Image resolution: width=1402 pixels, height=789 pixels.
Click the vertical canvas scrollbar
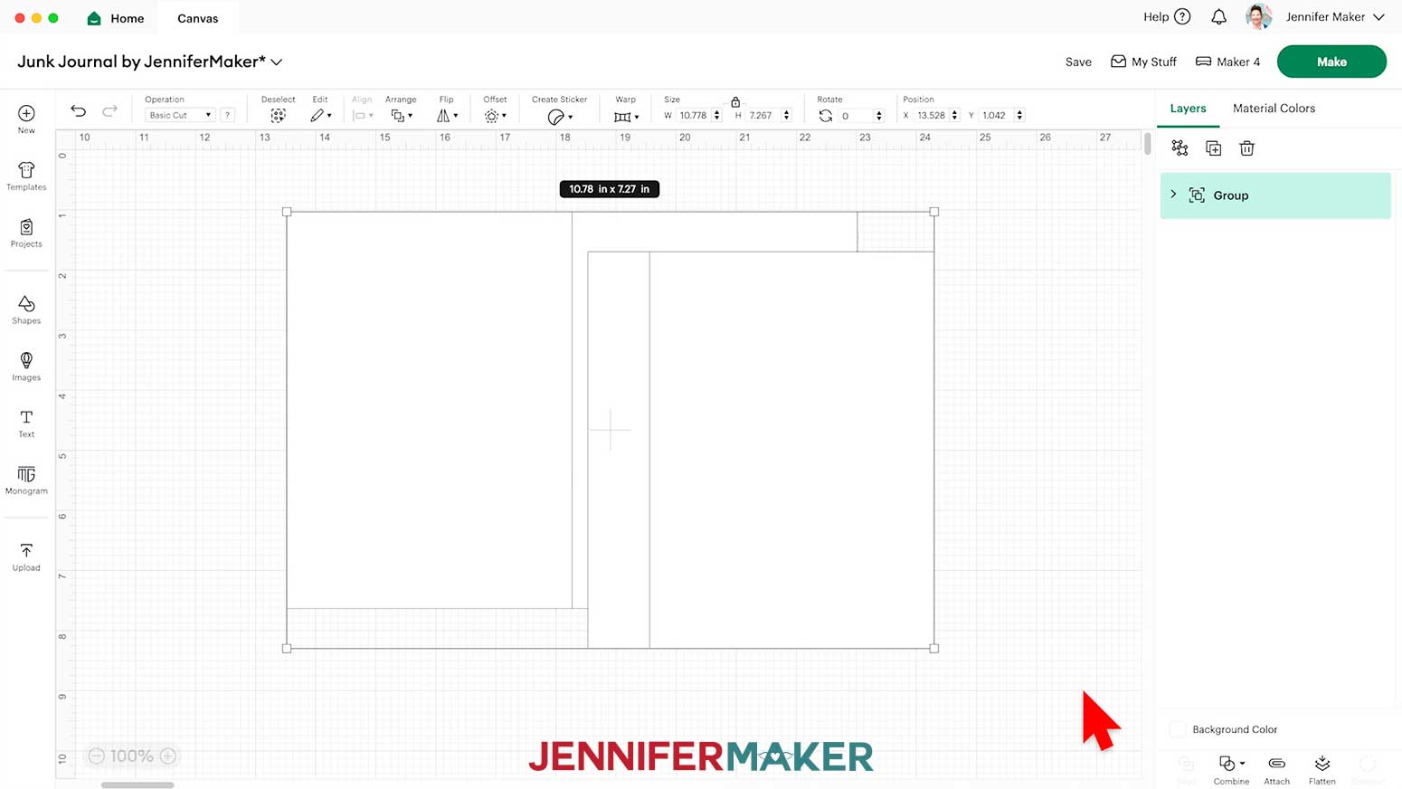tap(1148, 145)
